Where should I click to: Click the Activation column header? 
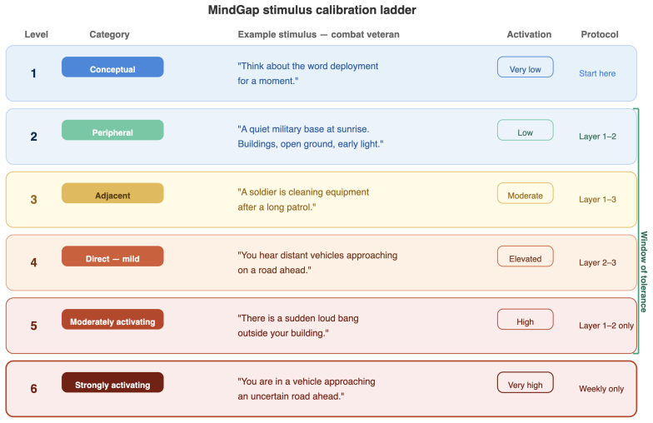(x=529, y=35)
